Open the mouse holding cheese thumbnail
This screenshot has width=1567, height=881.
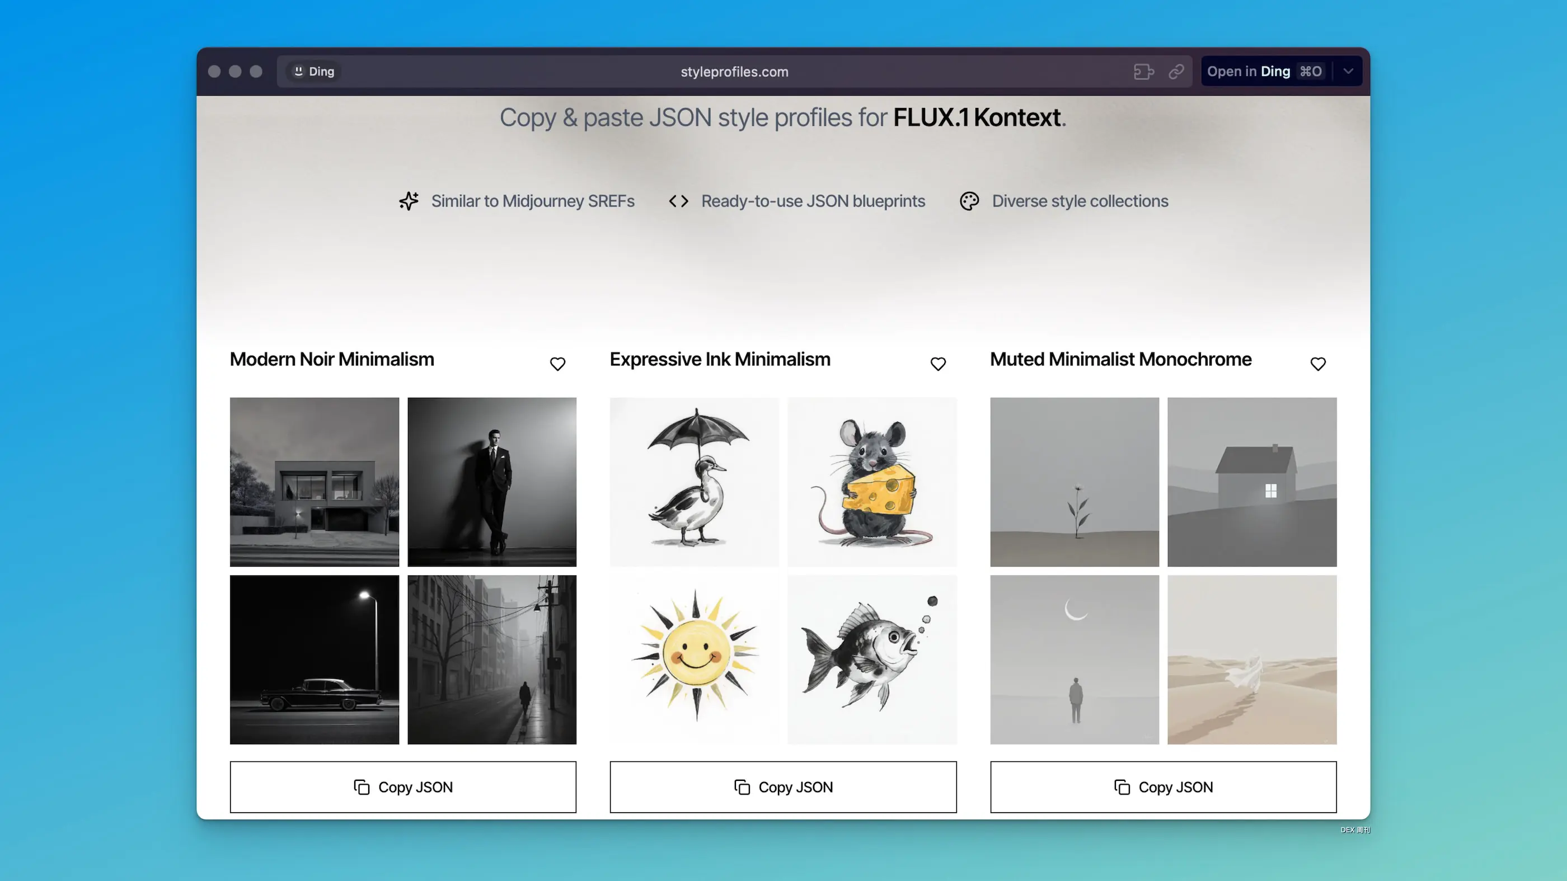point(872,482)
